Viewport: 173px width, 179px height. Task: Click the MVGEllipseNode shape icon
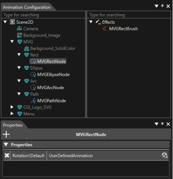33,75
